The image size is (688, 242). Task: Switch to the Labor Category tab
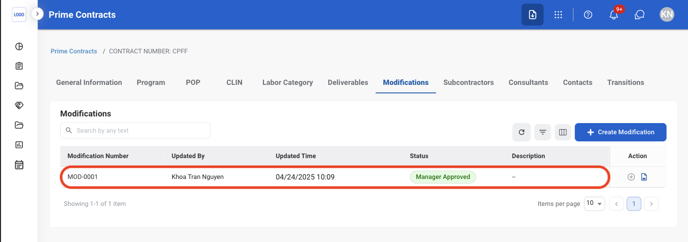tap(287, 82)
